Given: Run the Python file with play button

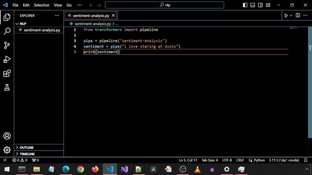Looking at the screenshot, I should (x=286, y=16).
